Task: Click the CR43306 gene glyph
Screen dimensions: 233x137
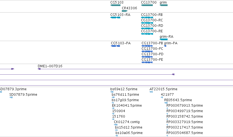Action: click(125, 11)
